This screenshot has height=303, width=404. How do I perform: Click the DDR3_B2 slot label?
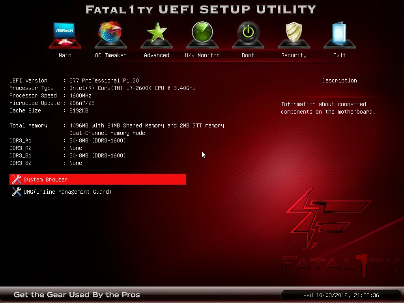(x=21, y=163)
